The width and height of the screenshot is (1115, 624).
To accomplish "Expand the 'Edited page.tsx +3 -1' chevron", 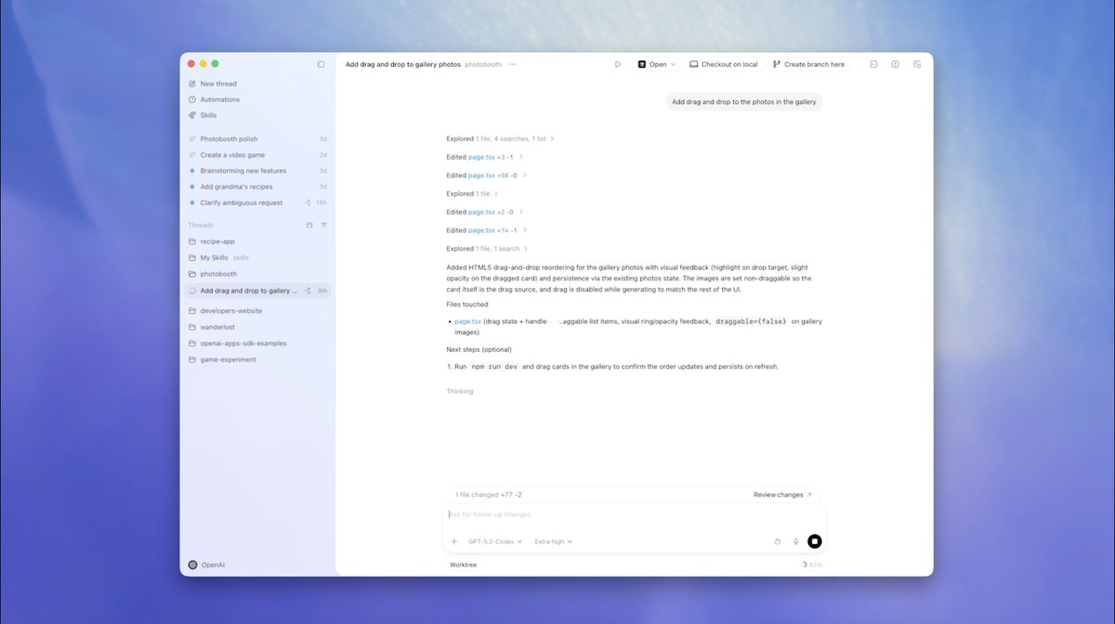I will (x=521, y=157).
